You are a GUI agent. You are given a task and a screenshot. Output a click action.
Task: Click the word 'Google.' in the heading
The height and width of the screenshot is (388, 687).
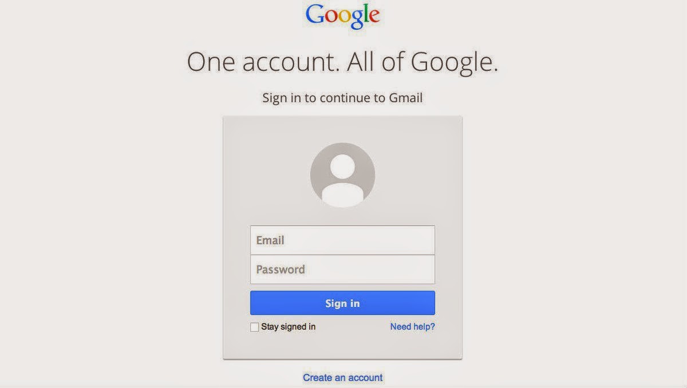pyautogui.click(x=455, y=63)
